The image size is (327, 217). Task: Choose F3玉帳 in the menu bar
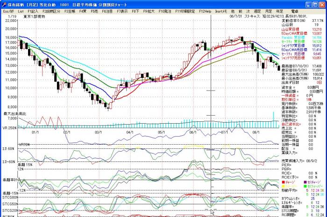(70, 11)
